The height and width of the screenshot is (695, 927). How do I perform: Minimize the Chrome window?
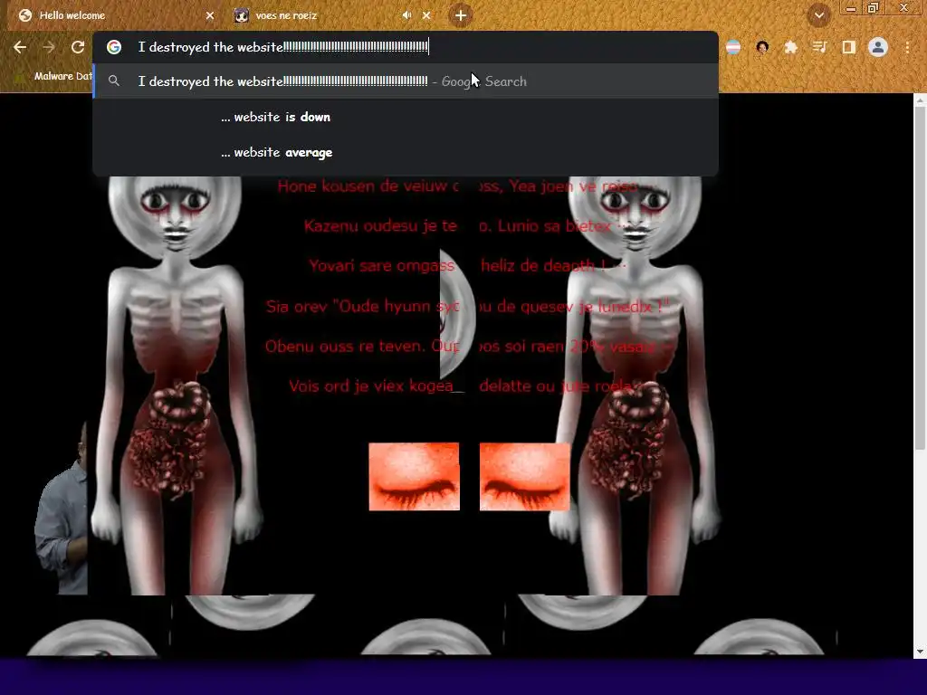point(851,8)
